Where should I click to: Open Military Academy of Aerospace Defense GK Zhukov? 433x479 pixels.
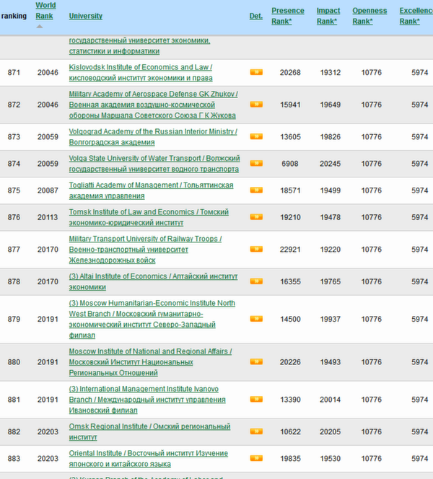tap(154, 105)
